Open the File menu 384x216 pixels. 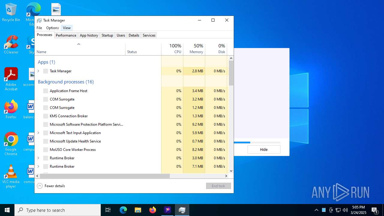click(39, 28)
